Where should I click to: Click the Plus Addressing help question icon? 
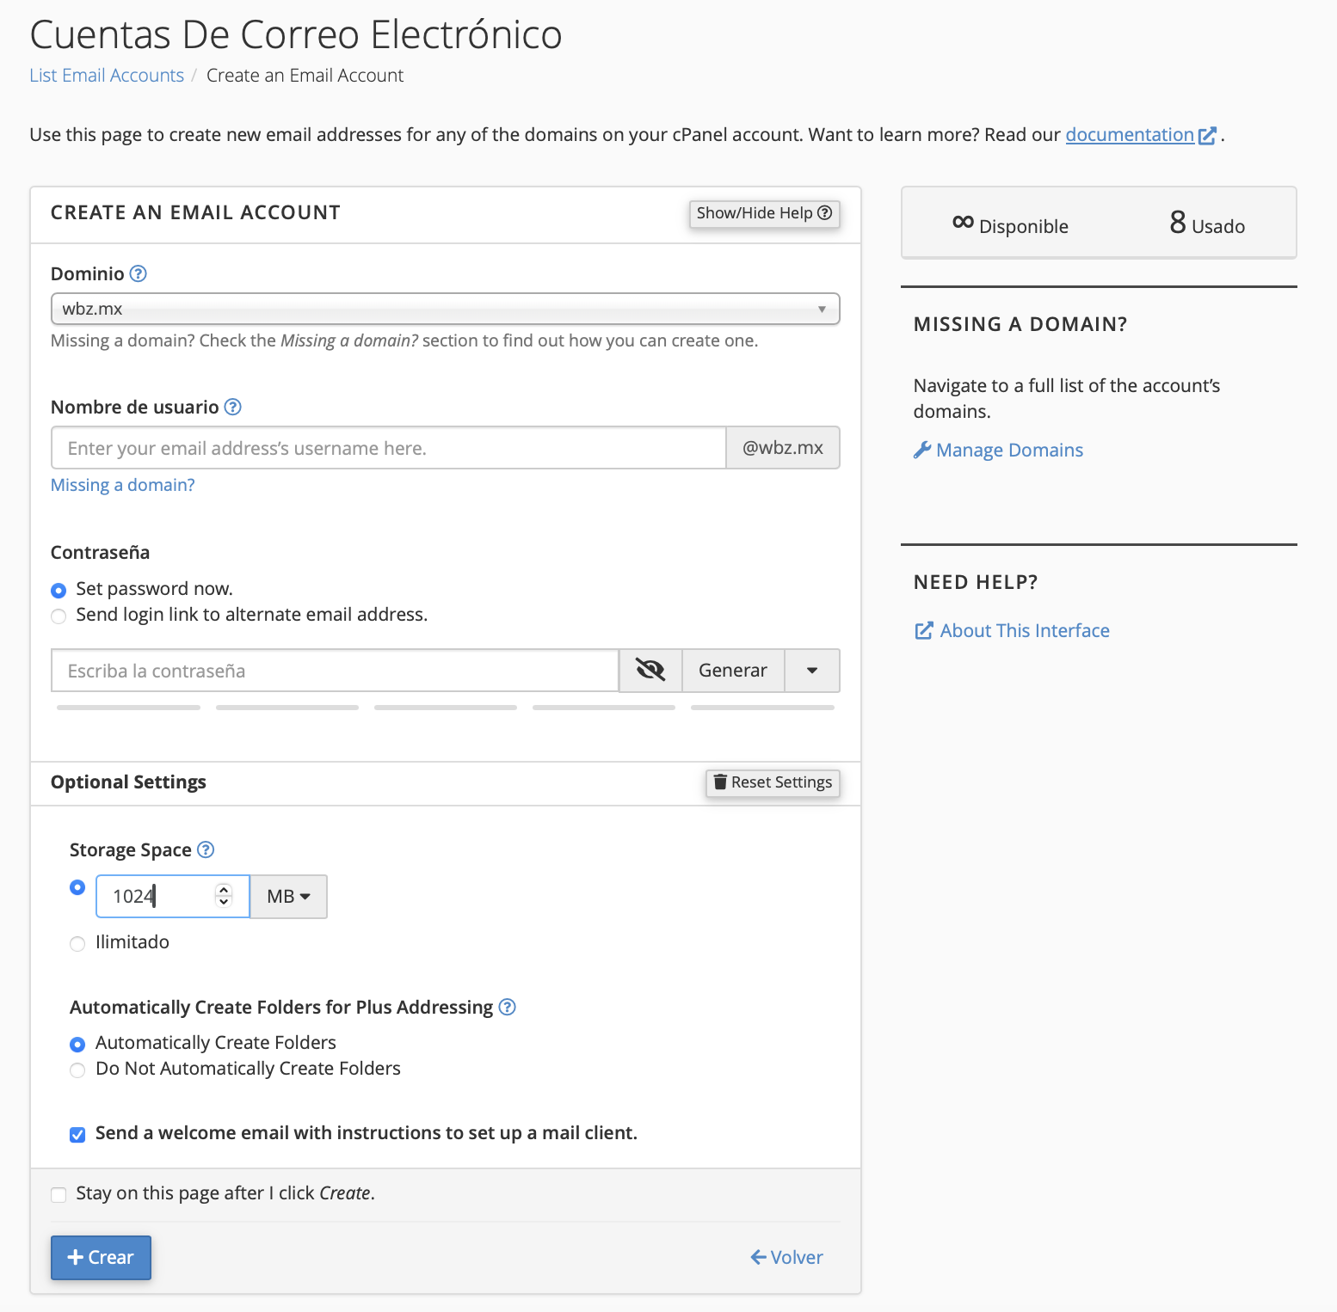coord(508,1007)
